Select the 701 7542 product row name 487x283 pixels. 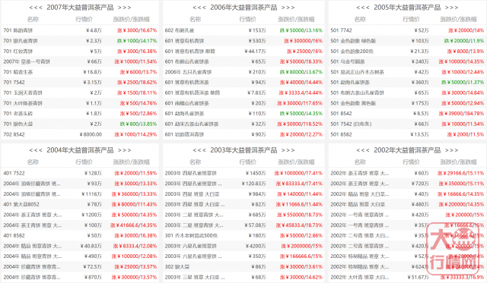coord(14,83)
